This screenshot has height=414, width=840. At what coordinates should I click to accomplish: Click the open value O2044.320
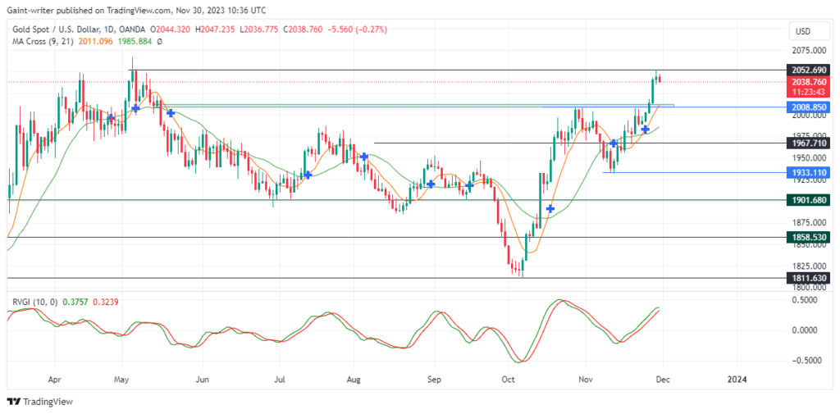171,30
